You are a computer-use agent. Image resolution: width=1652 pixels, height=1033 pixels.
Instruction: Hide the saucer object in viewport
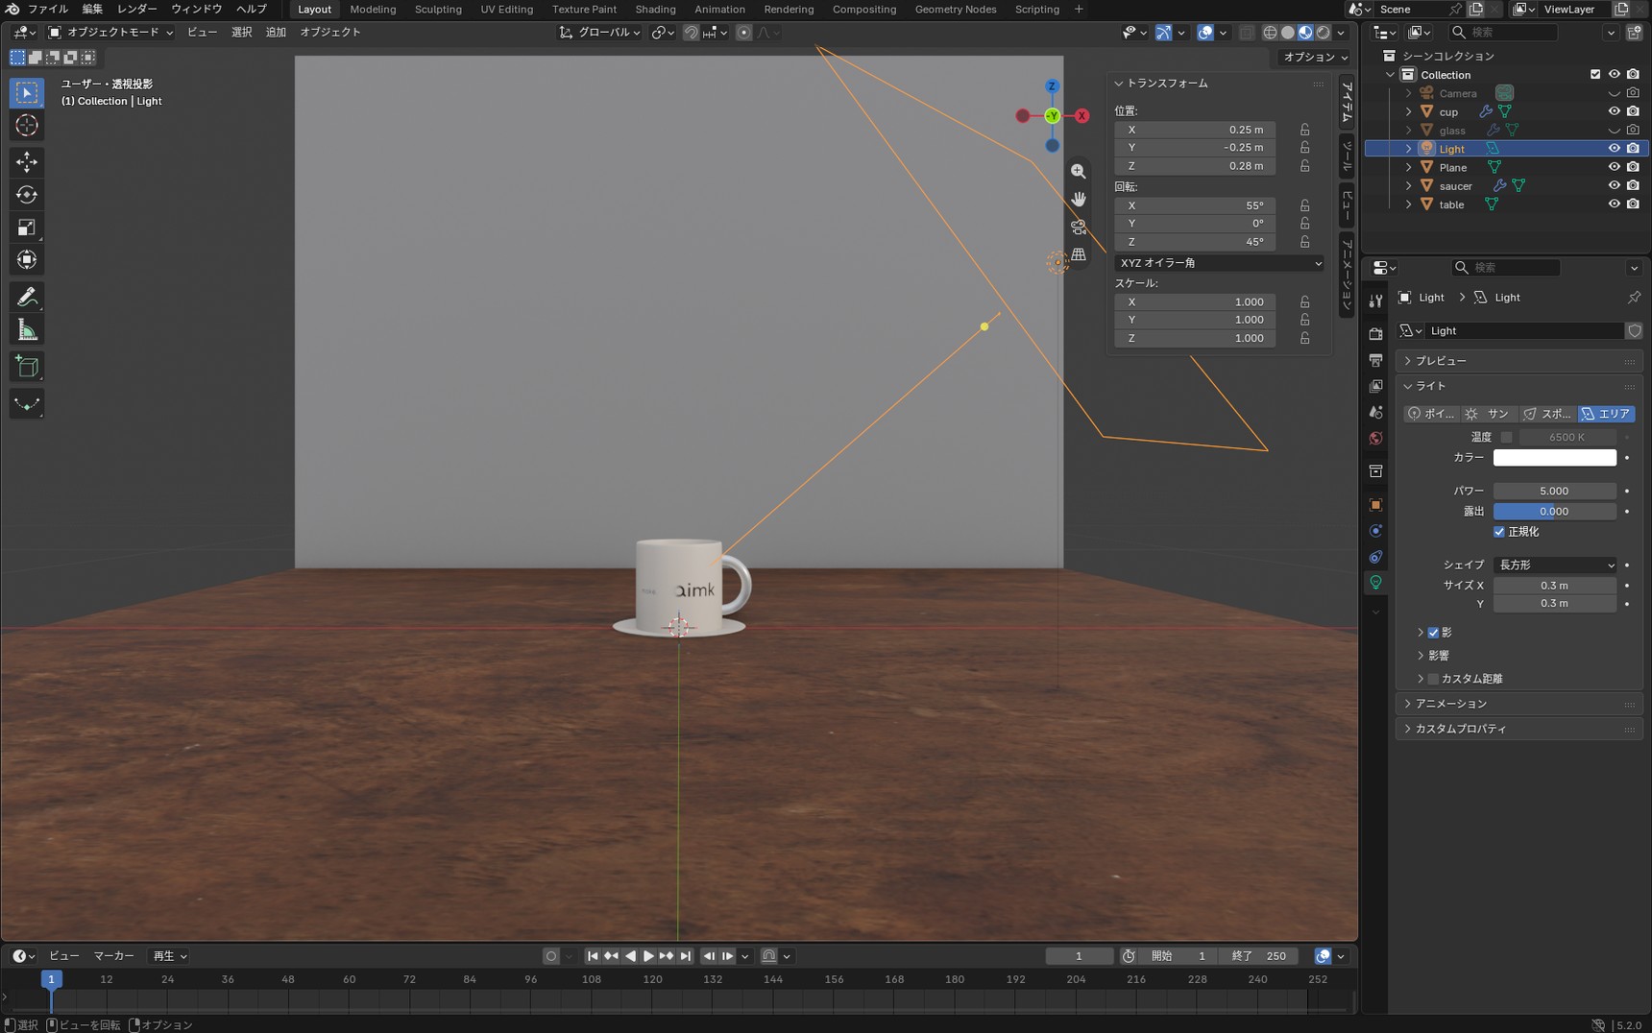(x=1614, y=185)
